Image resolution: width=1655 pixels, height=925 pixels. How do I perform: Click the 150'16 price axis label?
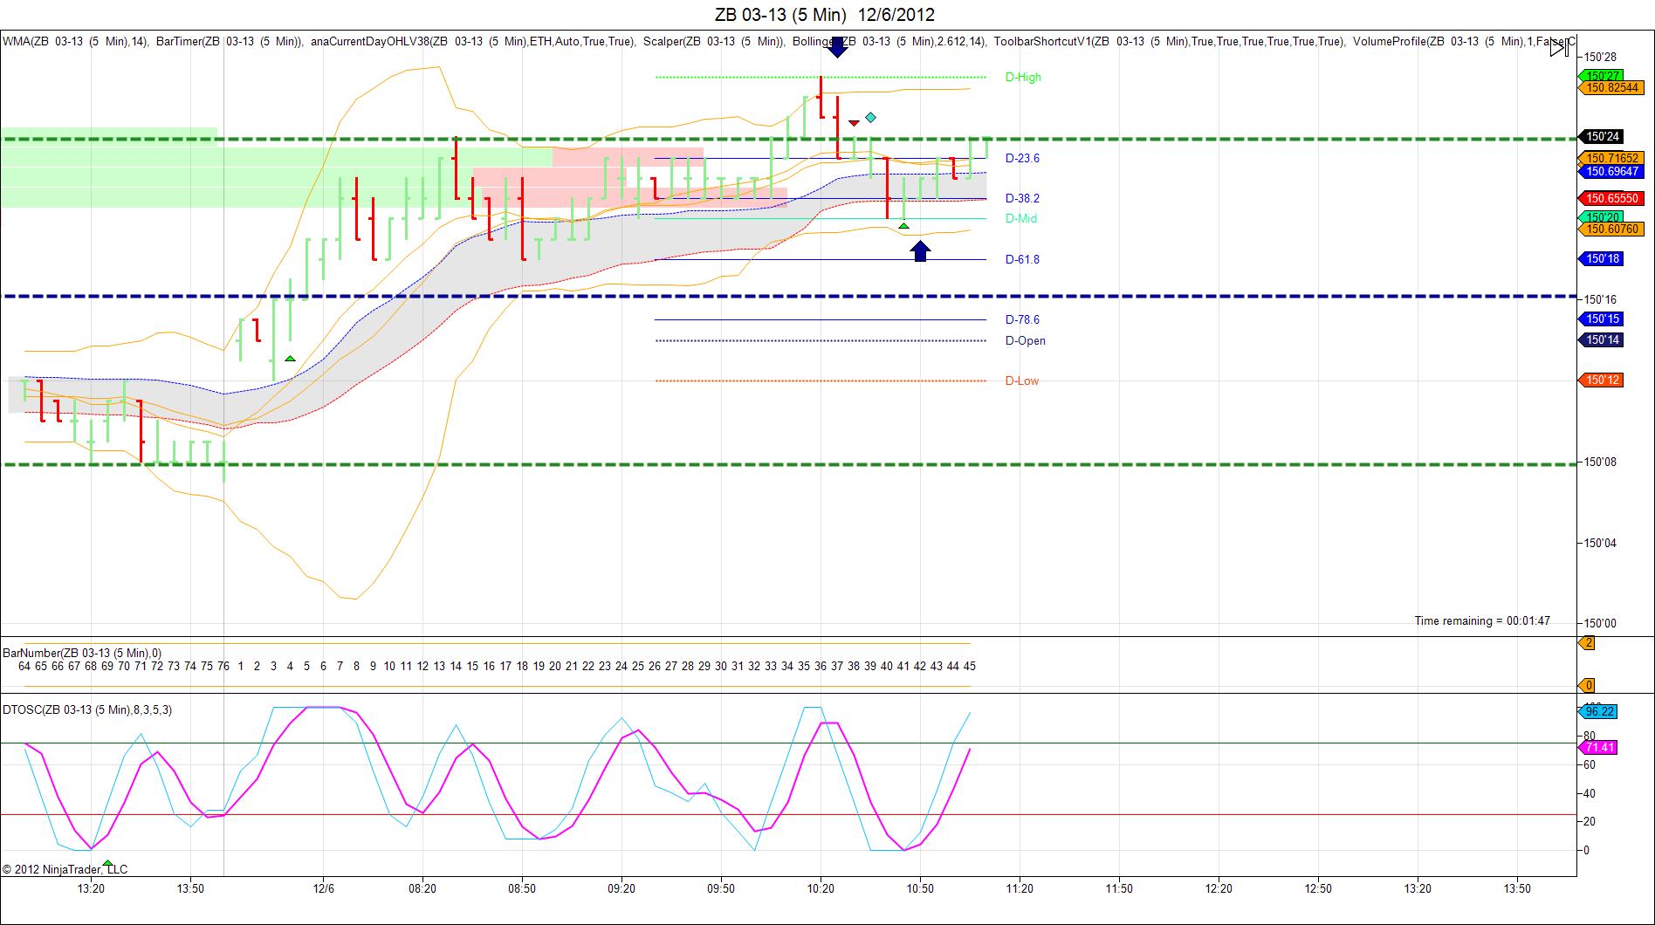point(1601,299)
